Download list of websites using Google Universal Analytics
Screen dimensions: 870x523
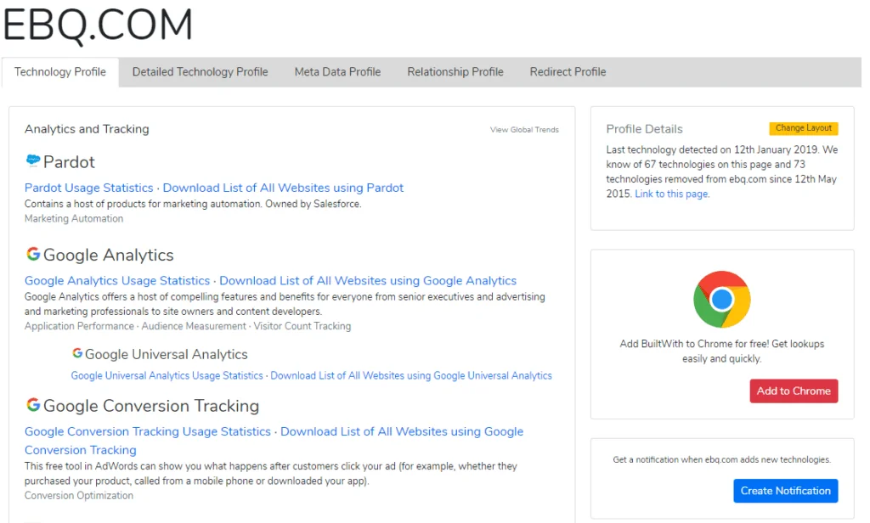tap(411, 375)
